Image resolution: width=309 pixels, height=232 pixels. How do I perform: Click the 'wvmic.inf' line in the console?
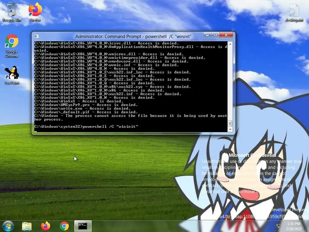[107, 65]
